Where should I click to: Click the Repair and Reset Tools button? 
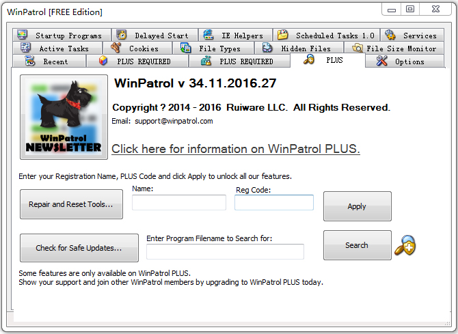(x=71, y=204)
